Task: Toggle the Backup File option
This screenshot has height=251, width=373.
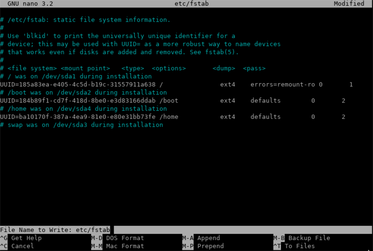Action: coord(309,238)
